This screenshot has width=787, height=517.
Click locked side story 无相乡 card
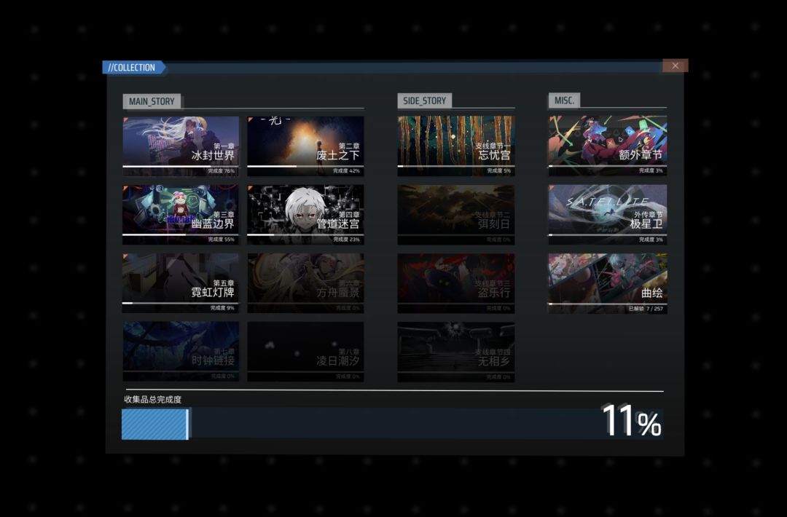tap(455, 352)
